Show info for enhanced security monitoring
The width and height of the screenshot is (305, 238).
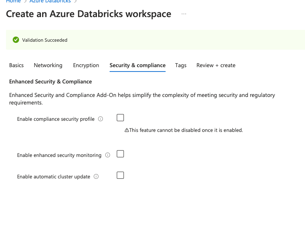(x=108, y=155)
